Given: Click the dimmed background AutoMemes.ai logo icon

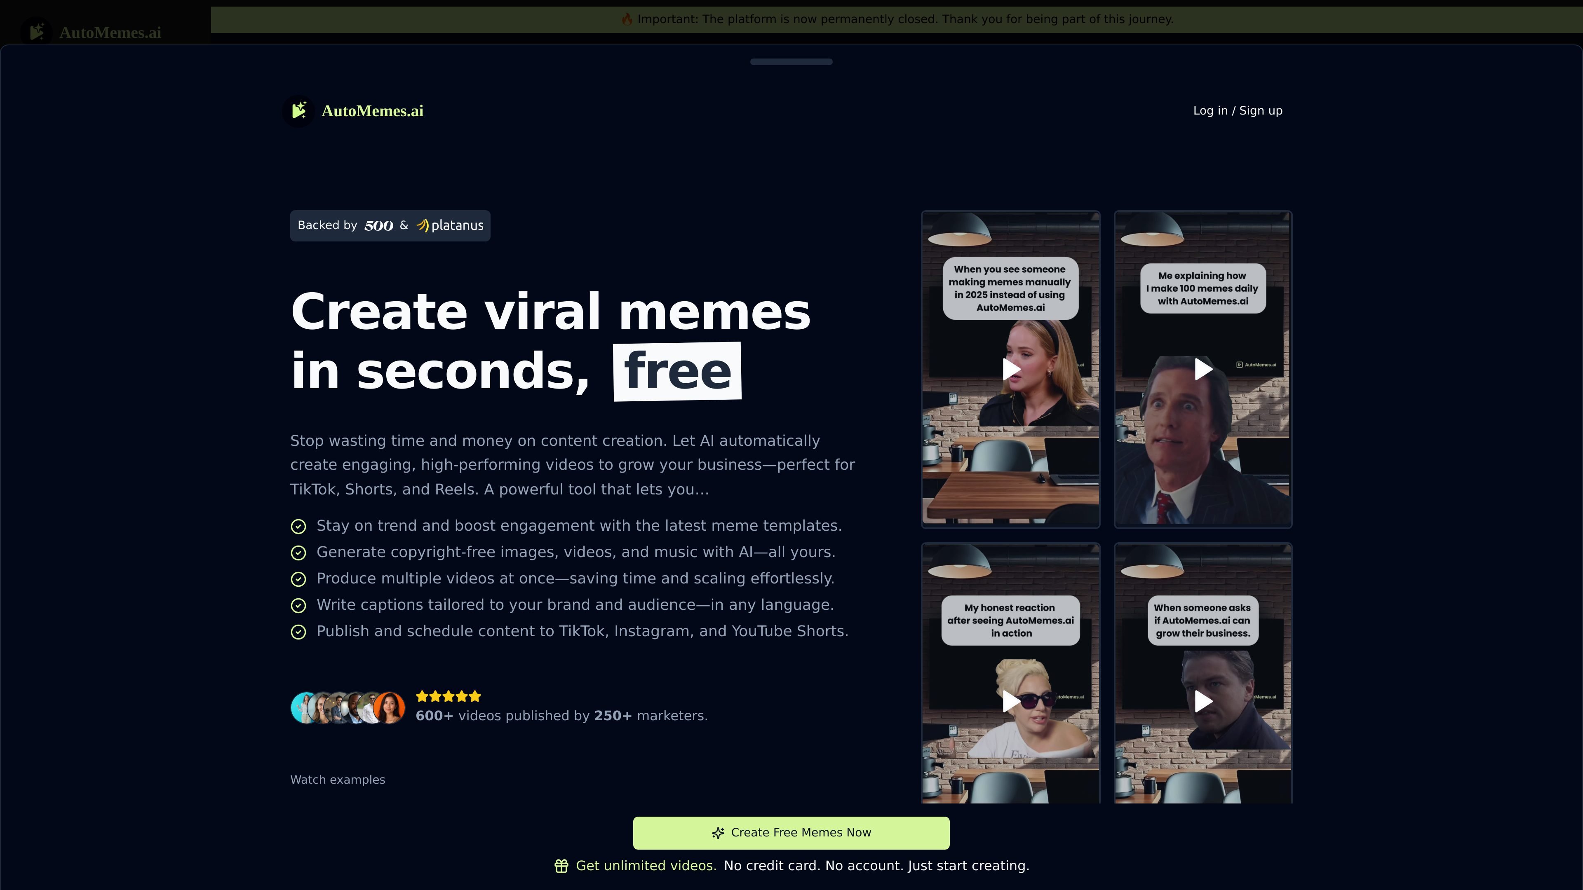Looking at the screenshot, I should (37, 32).
